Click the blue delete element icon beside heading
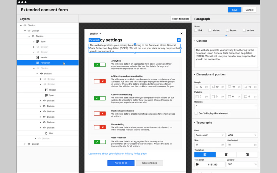 click(x=179, y=40)
